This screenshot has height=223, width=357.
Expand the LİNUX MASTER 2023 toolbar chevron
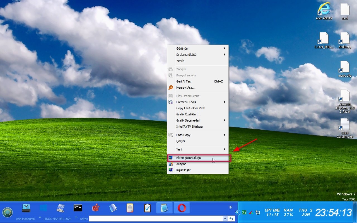[x=76, y=218]
